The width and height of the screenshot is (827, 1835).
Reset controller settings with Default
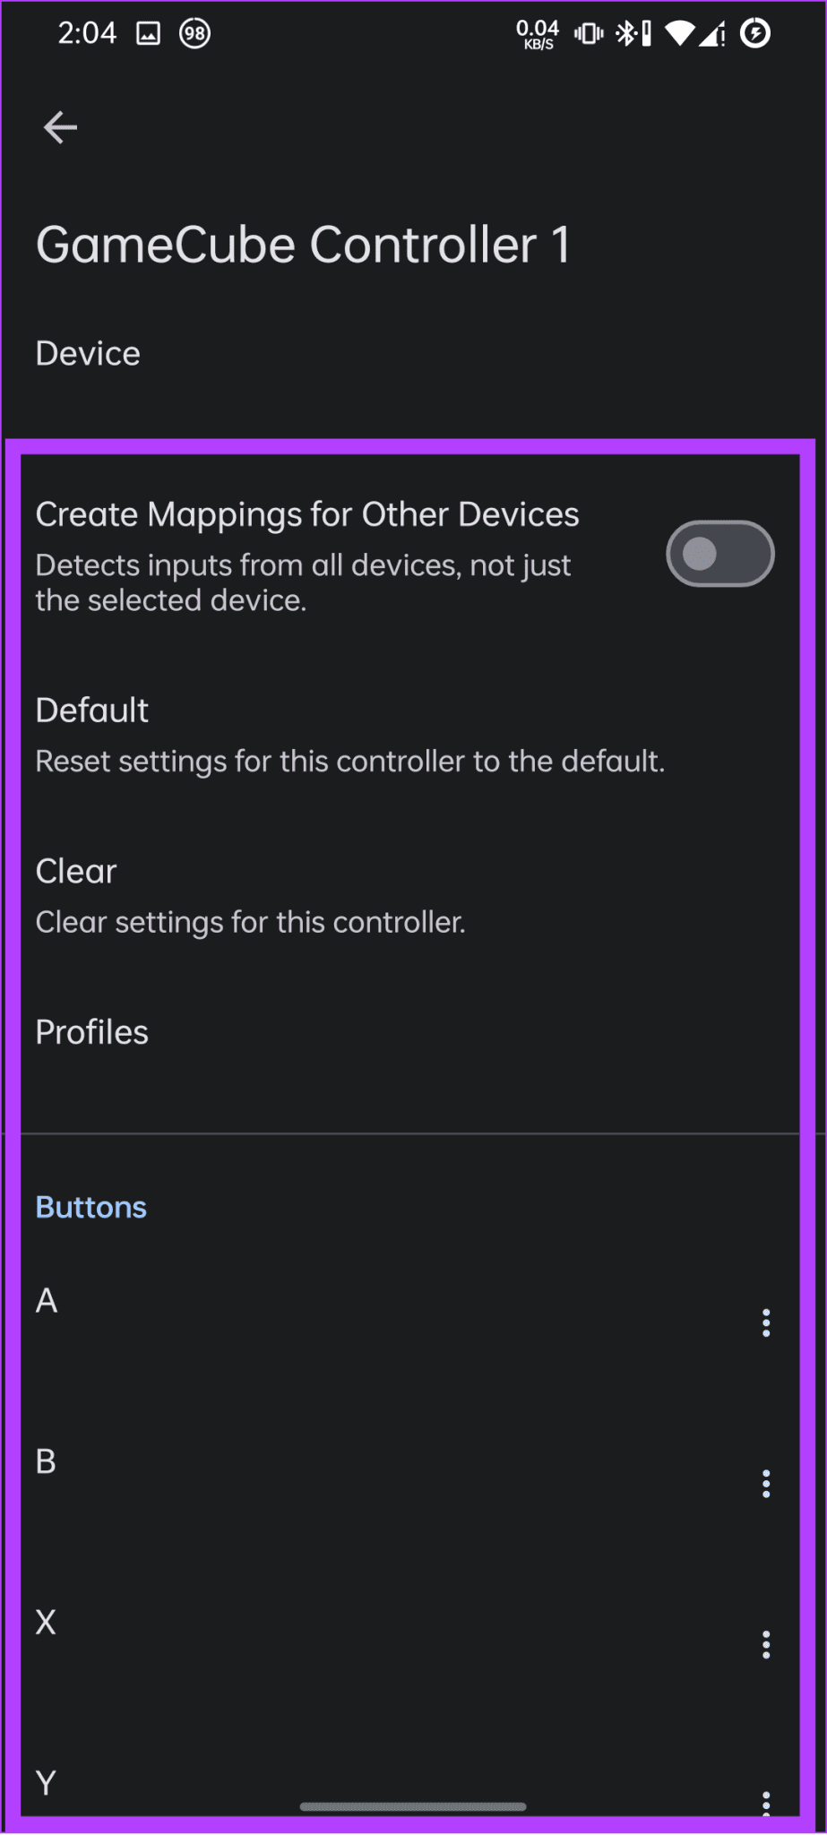[x=349, y=735]
